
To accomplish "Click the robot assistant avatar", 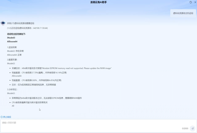I will (3, 23).
